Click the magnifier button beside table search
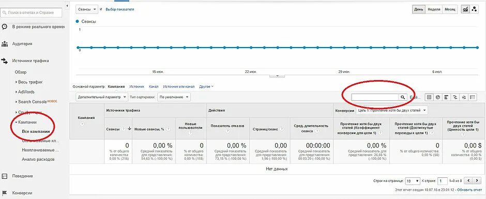The image size is (486, 199). [403, 97]
